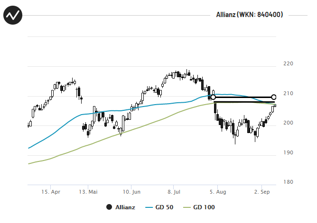Click the round chart logo icon

pos(13,15)
